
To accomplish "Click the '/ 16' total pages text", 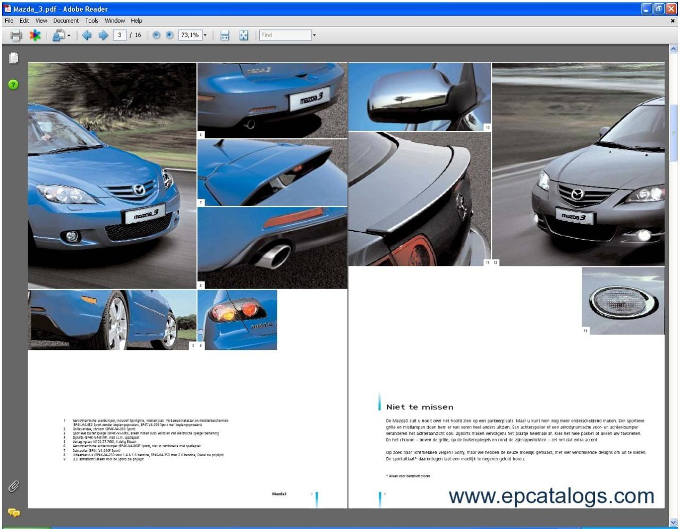I will point(135,35).
